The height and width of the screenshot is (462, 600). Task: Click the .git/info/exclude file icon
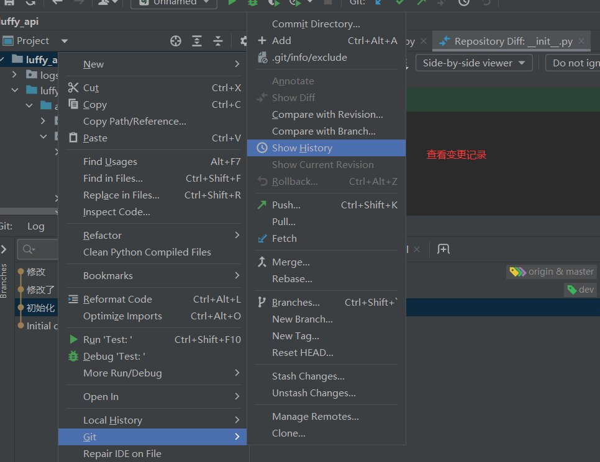click(x=263, y=57)
